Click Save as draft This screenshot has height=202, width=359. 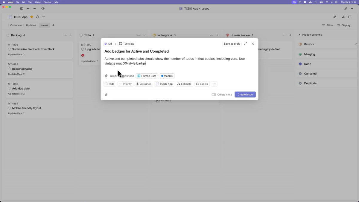[x=232, y=44]
